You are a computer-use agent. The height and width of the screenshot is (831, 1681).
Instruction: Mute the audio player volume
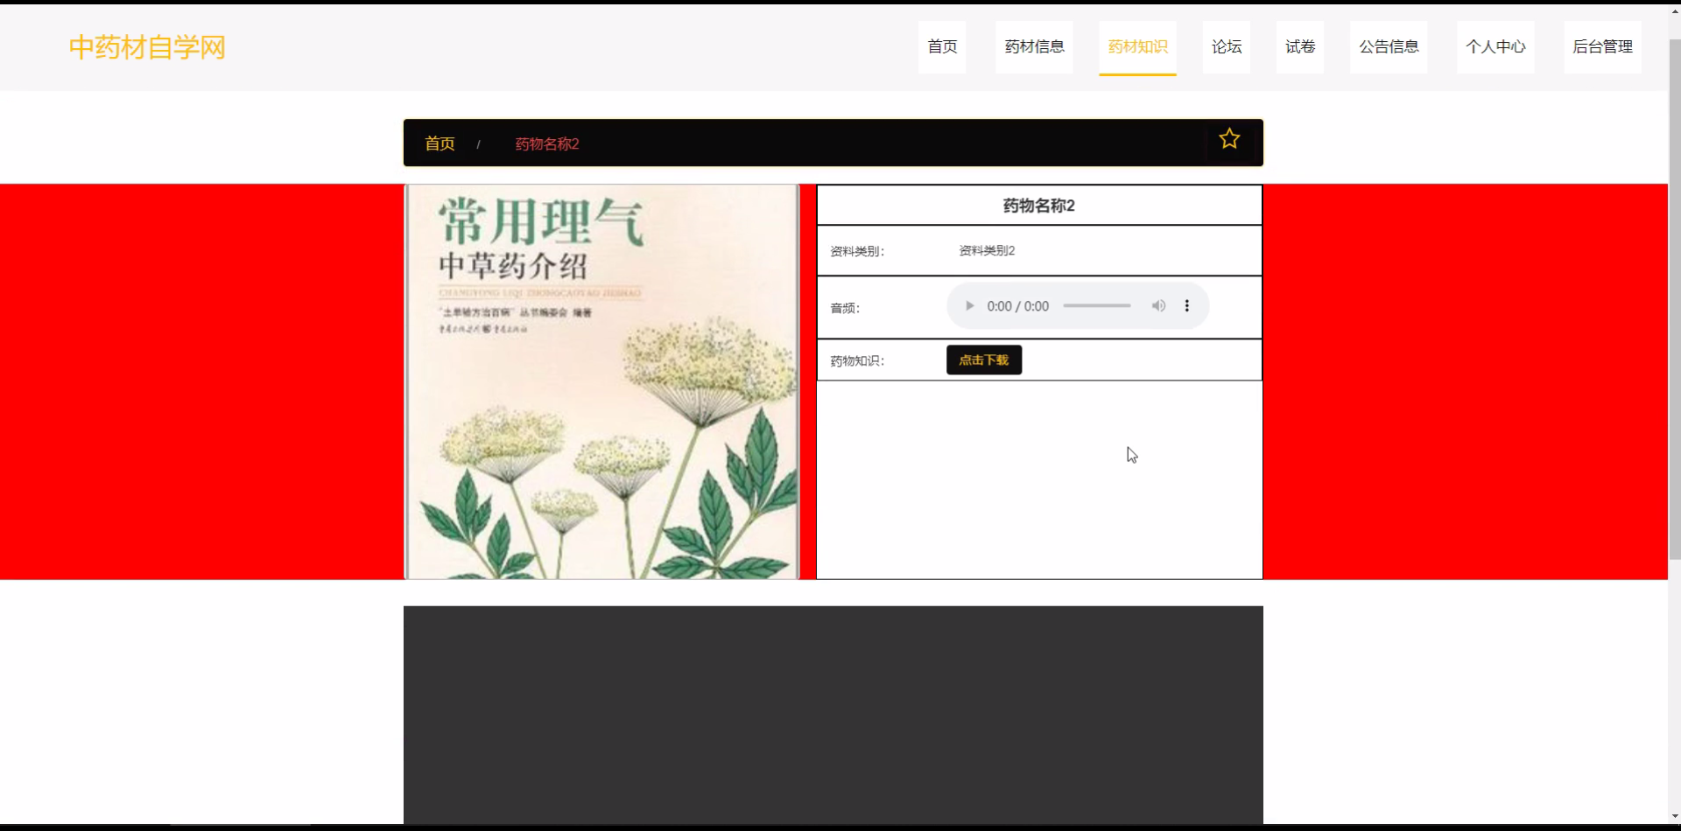point(1158,306)
